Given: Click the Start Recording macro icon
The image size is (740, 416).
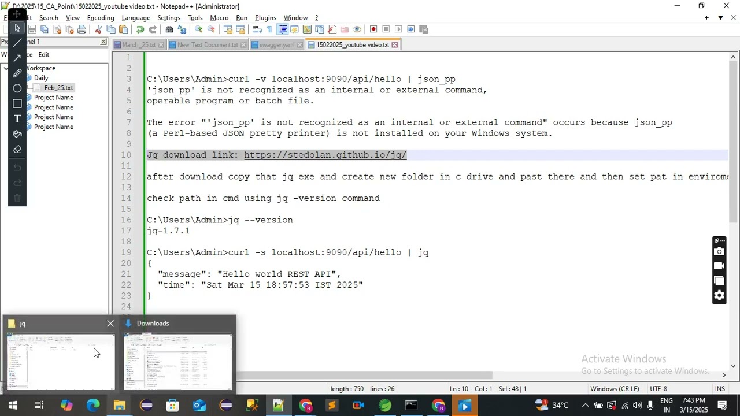Looking at the screenshot, I should [x=373, y=29].
